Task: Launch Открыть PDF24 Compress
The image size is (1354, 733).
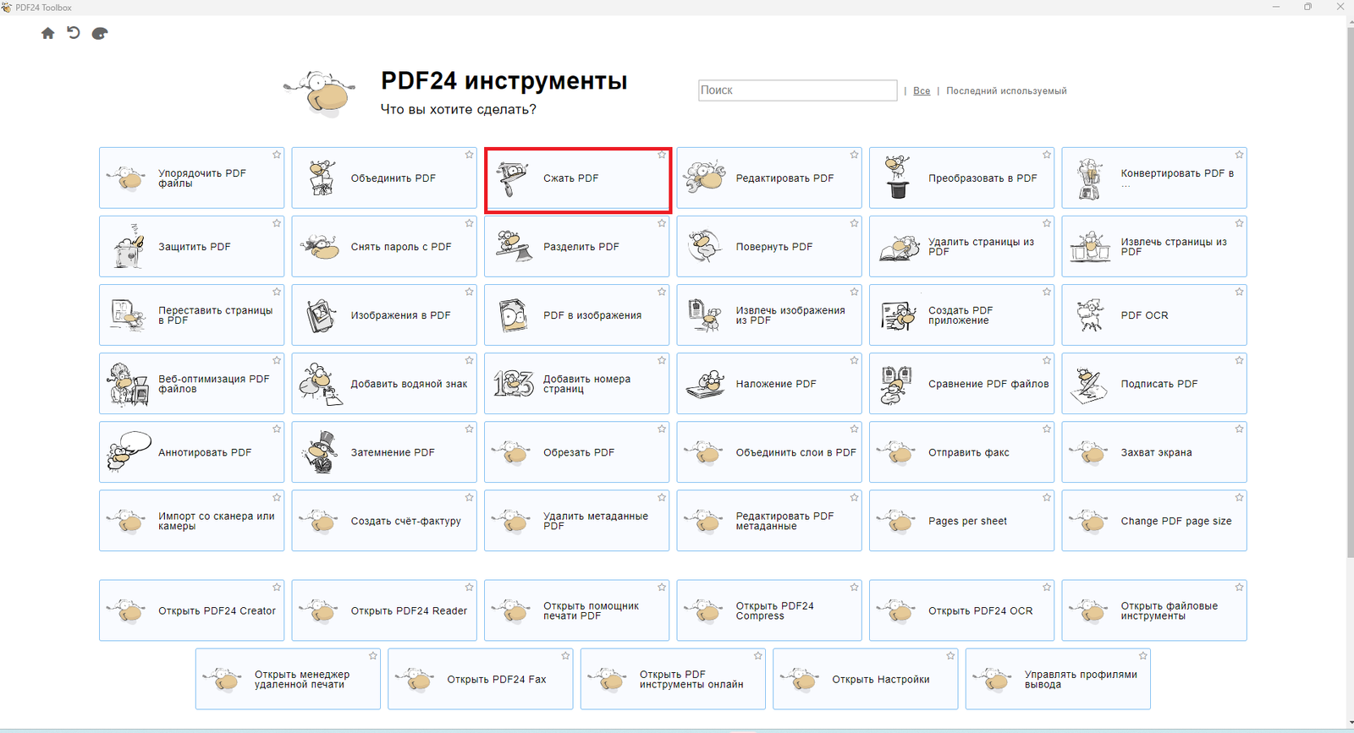Action: pyautogui.click(x=769, y=610)
